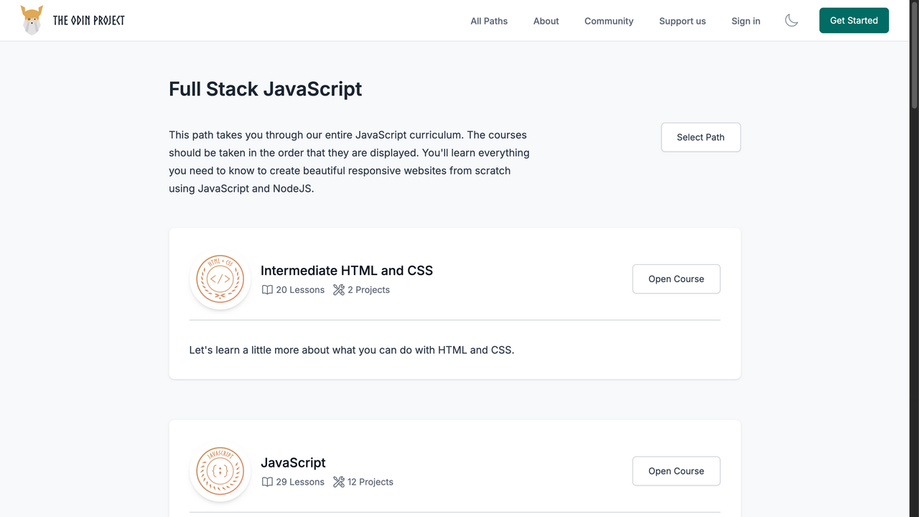919x517 pixels.
Task: Click the JavaScript course title
Action: (293, 463)
